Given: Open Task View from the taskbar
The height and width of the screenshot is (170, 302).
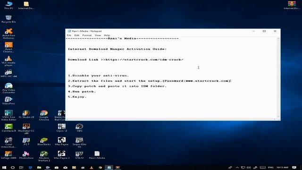Looking at the screenshot, I should coord(21,168).
